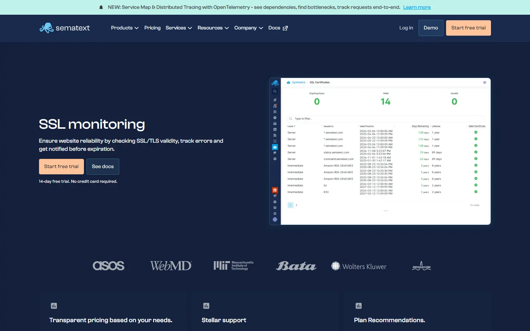Click the 'Transparent pricing based on your needs.' heading

click(111, 320)
